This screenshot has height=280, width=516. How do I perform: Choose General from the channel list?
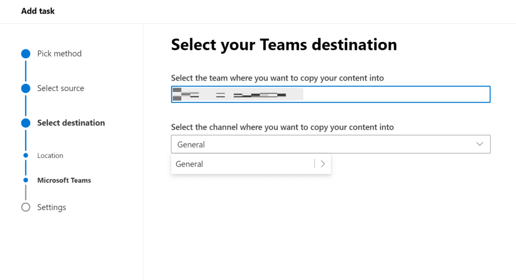(x=189, y=164)
